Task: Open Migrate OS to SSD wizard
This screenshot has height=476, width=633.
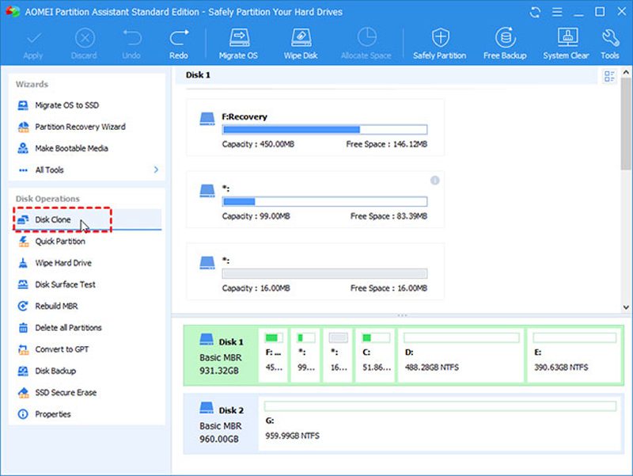Action: pos(66,105)
